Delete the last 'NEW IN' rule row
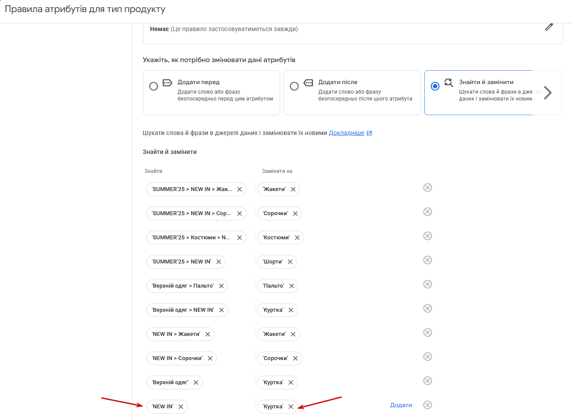Screen dimensions: 572x420 tap(427, 405)
